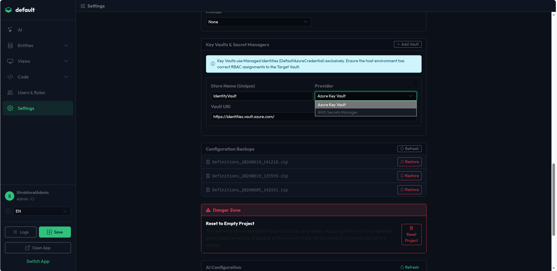Click the settings sliders icon in header
The image size is (557, 271).
(83, 6)
